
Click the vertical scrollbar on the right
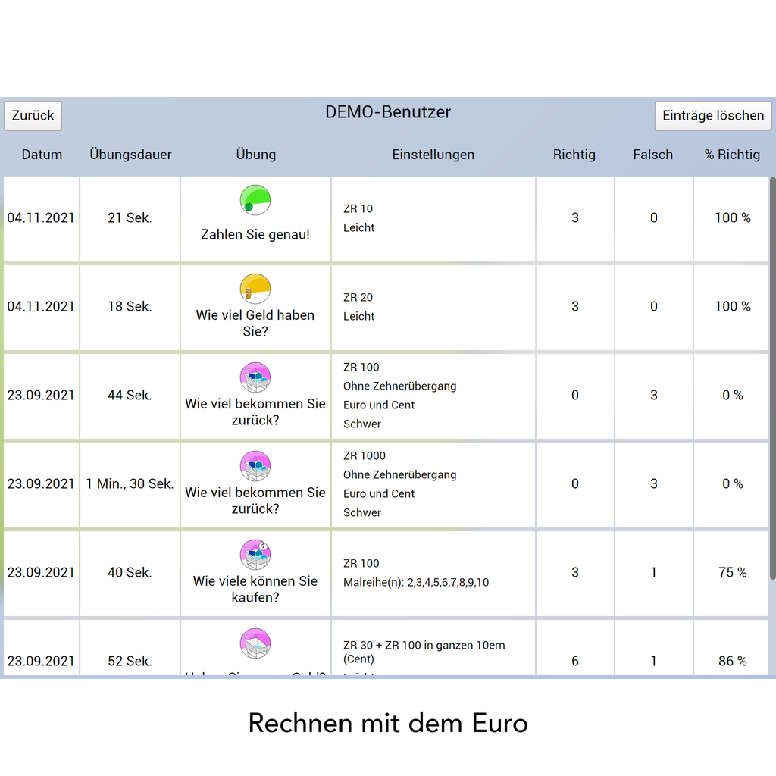click(772, 379)
